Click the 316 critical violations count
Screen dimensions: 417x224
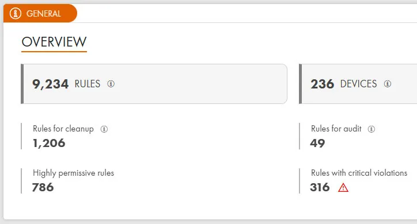pos(320,187)
